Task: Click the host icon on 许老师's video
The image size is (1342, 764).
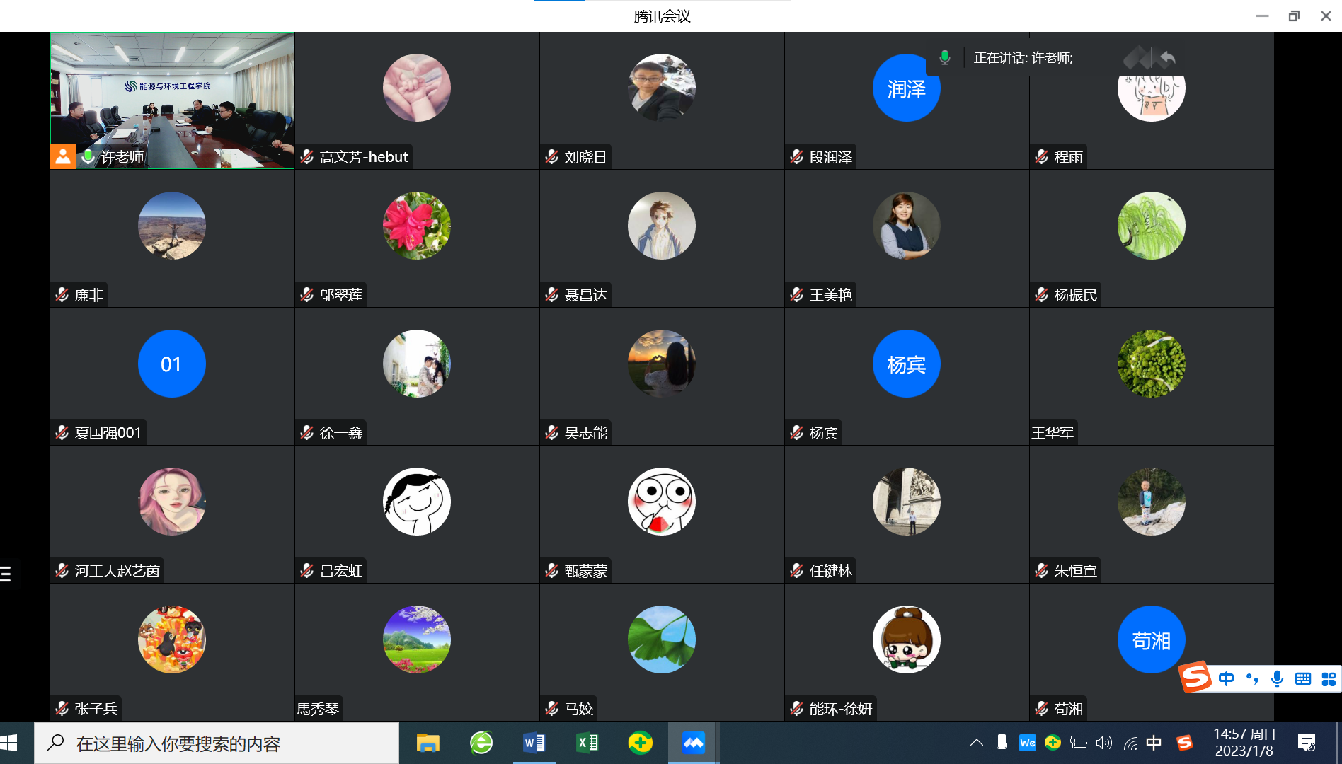Action: pyautogui.click(x=63, y=156)
